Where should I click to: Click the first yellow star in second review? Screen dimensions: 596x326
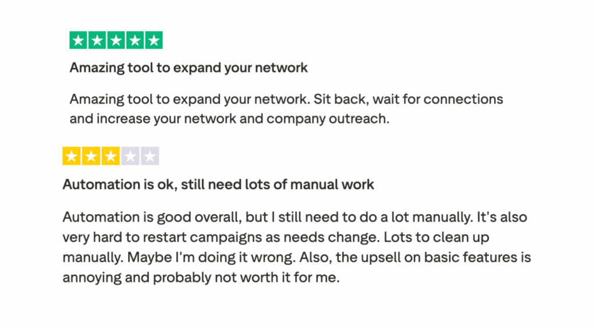pos(72,157)
